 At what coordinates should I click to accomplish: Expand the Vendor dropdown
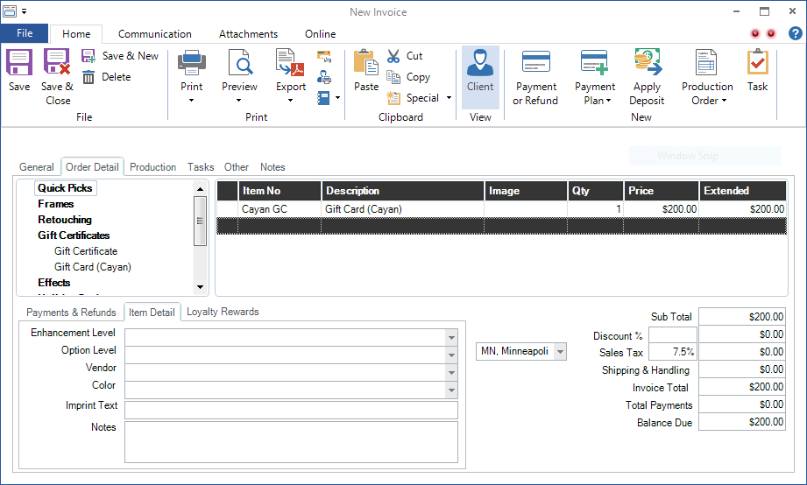point(451,373)
